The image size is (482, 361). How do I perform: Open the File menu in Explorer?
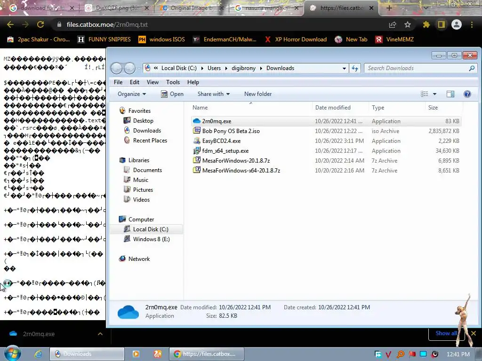point(118,82)
